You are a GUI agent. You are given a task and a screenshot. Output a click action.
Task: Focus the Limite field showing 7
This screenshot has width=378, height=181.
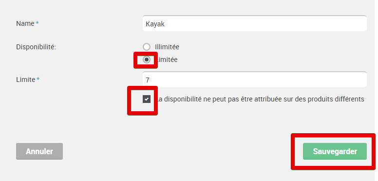255,80
